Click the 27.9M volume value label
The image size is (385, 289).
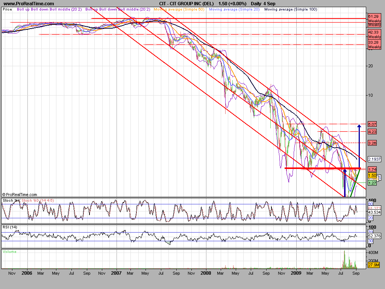pos(374,265)
